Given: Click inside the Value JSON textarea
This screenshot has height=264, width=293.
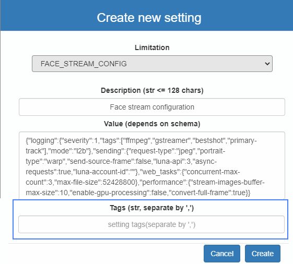Looking at the screenshot, I should [152, 165].
